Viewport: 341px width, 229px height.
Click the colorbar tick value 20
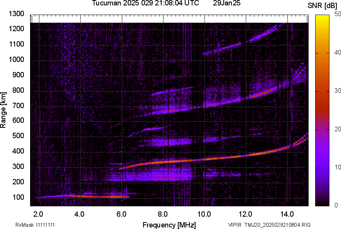(338, 129)
